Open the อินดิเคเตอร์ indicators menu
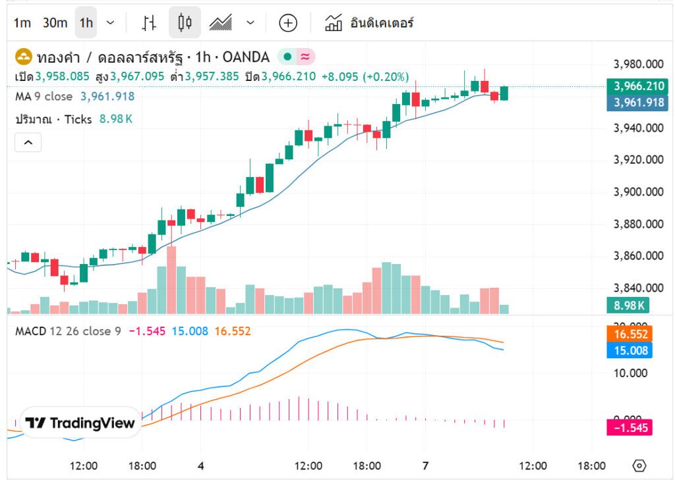This screenshot has height=480, width=675. point(369,23)
